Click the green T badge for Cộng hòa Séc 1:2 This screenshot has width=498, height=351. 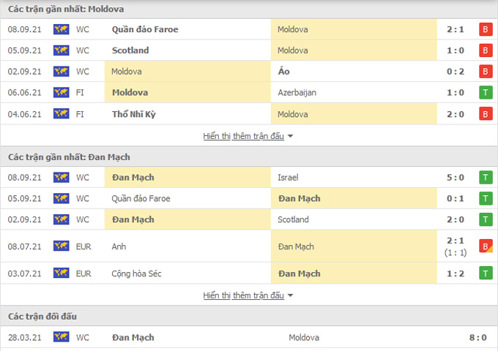[x=486, y=273]
